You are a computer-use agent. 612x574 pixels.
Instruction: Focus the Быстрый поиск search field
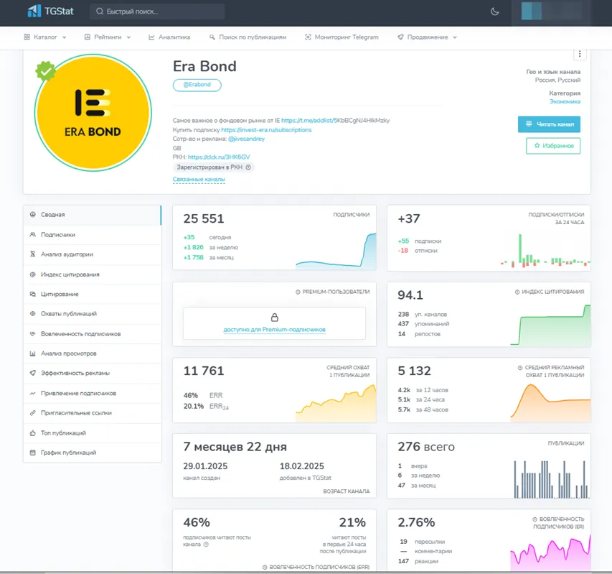click(157, 11)
